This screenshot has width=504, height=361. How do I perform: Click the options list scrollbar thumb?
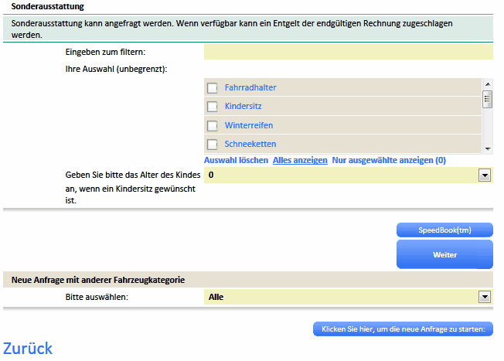click(x=487, y=98)
